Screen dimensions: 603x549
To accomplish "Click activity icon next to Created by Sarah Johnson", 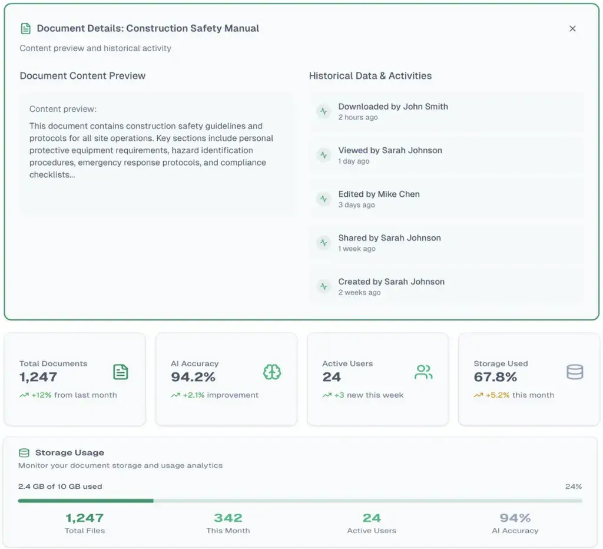I will [323, 287].
